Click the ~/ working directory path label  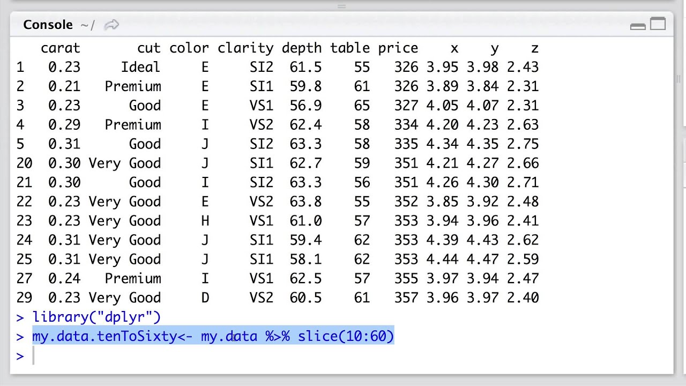(87, 25)
